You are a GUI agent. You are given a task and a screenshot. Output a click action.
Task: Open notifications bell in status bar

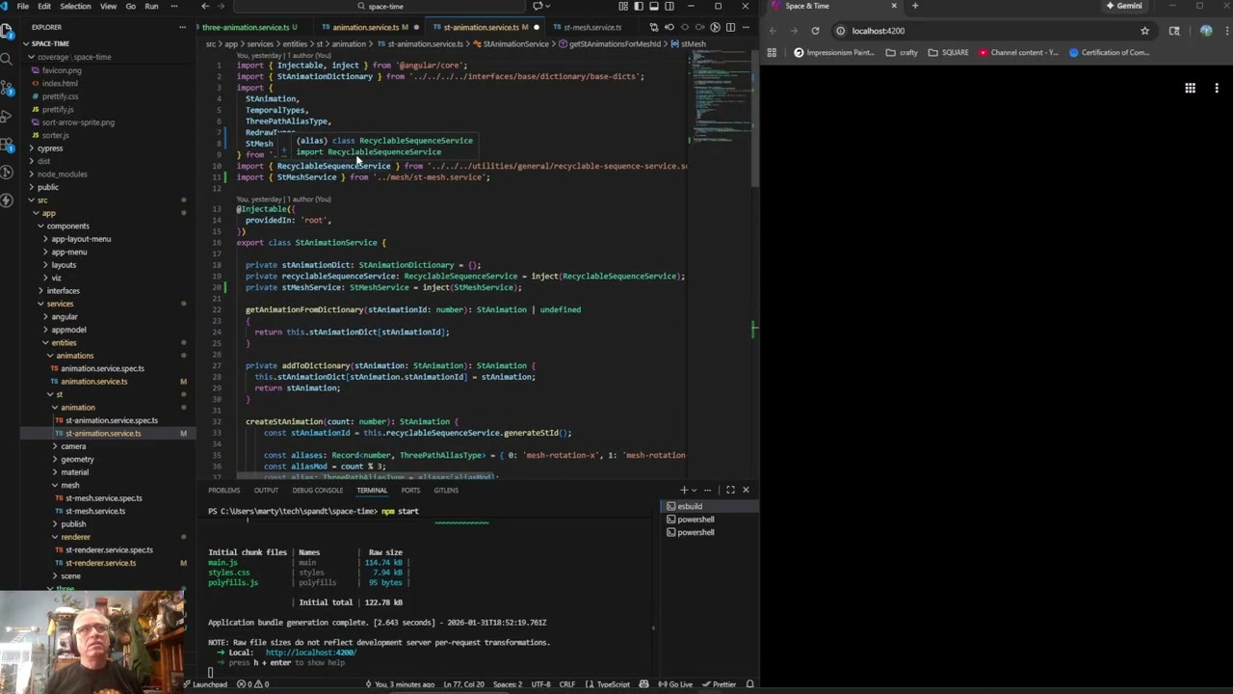pyautogui.click(x=749, y=684)
